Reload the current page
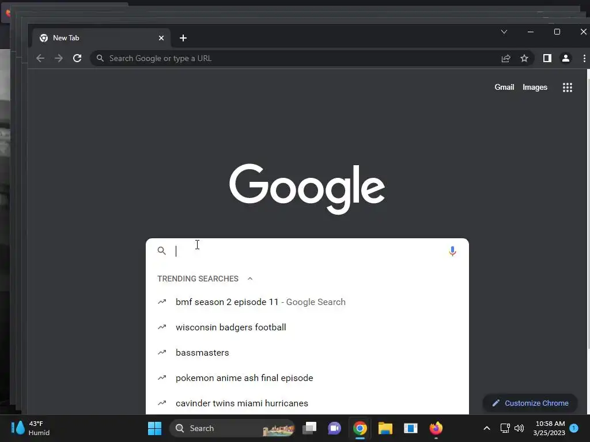The height and width of the screenshot is (442, 590). (x=77, y=58)
